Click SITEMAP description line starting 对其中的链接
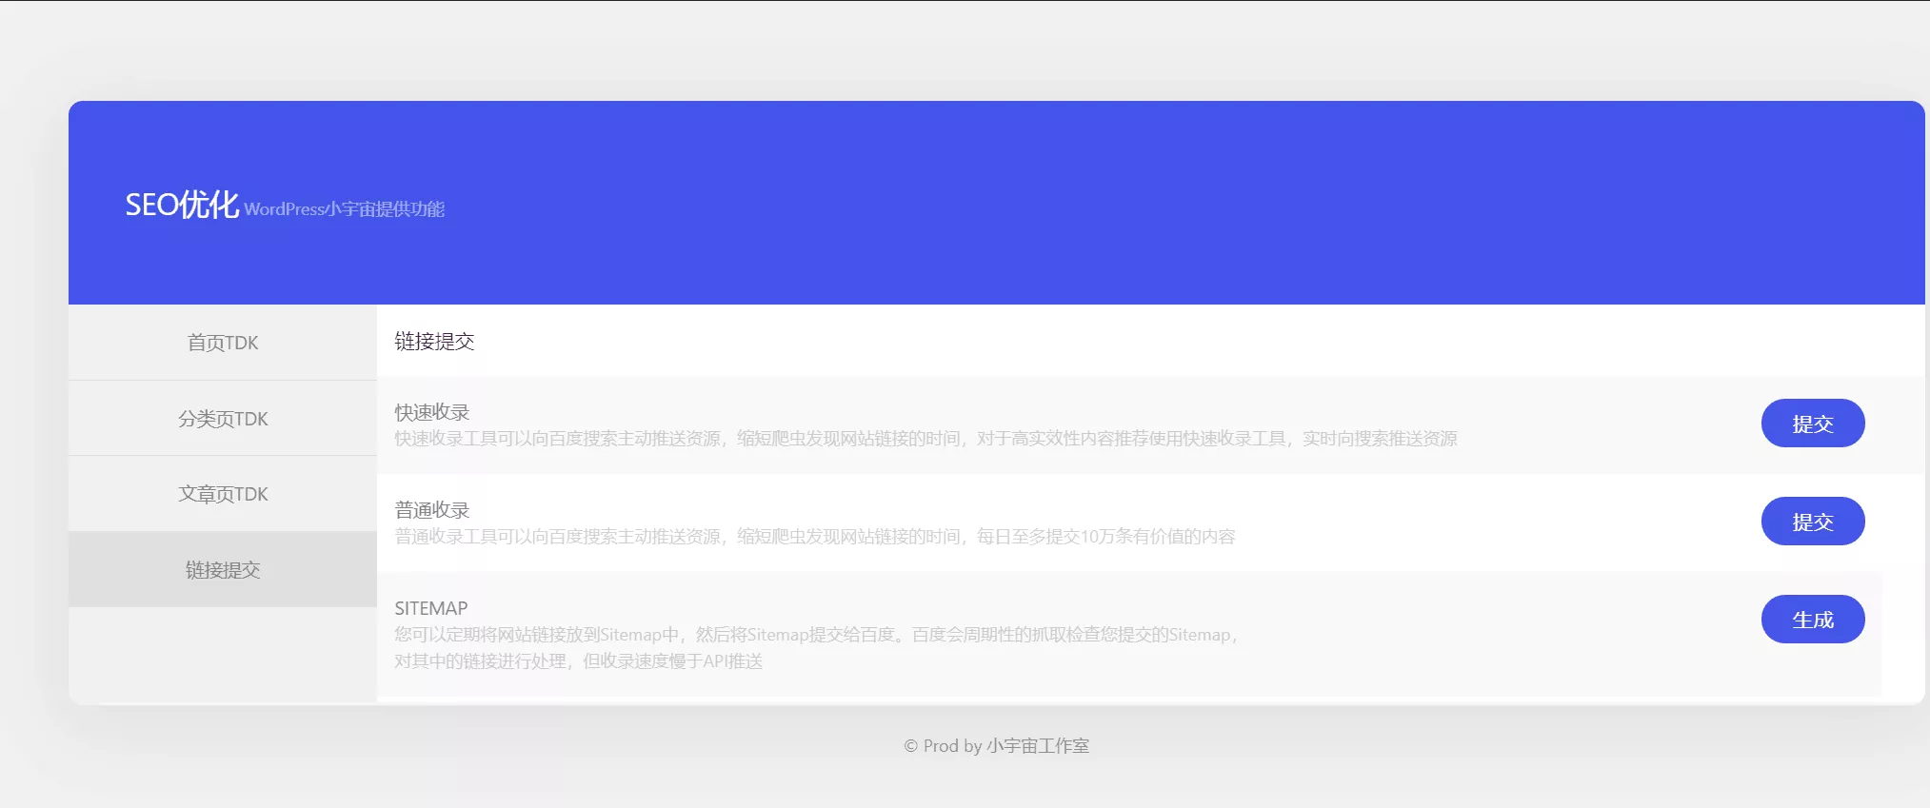Screen dimensions: 1930x808 click(579, 661)
